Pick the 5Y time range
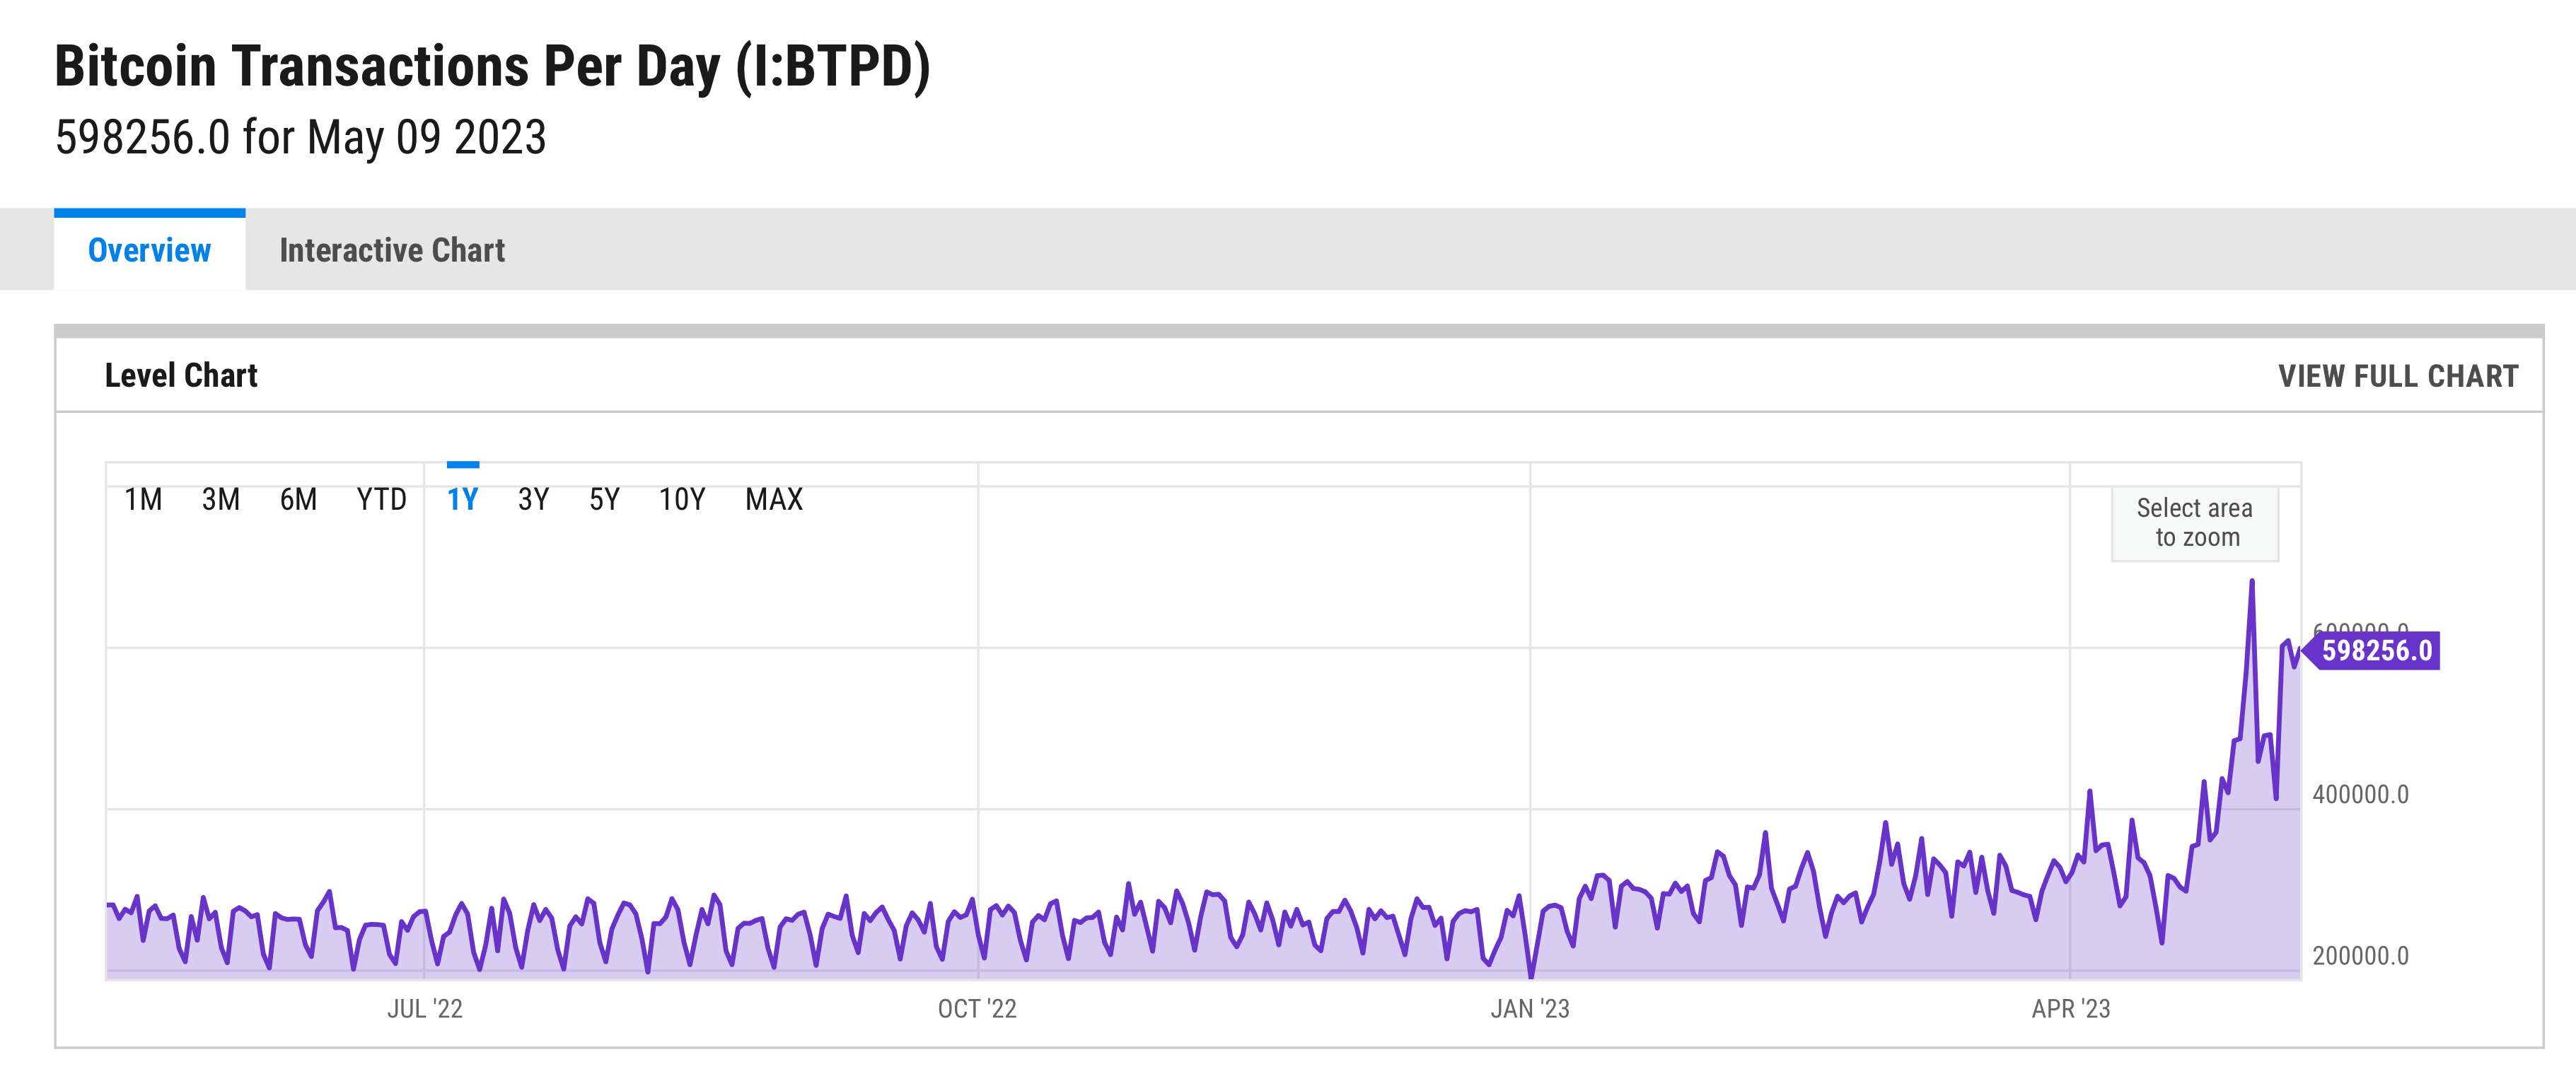 point(604,499)
